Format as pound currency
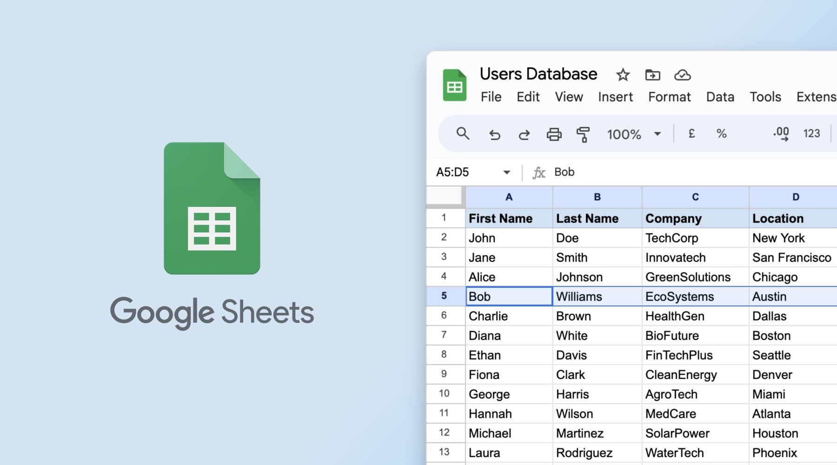This screenshot has height=465, width=837. point(691,134)
